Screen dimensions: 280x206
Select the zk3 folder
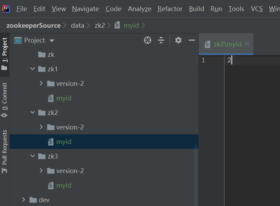pos(53,156)
